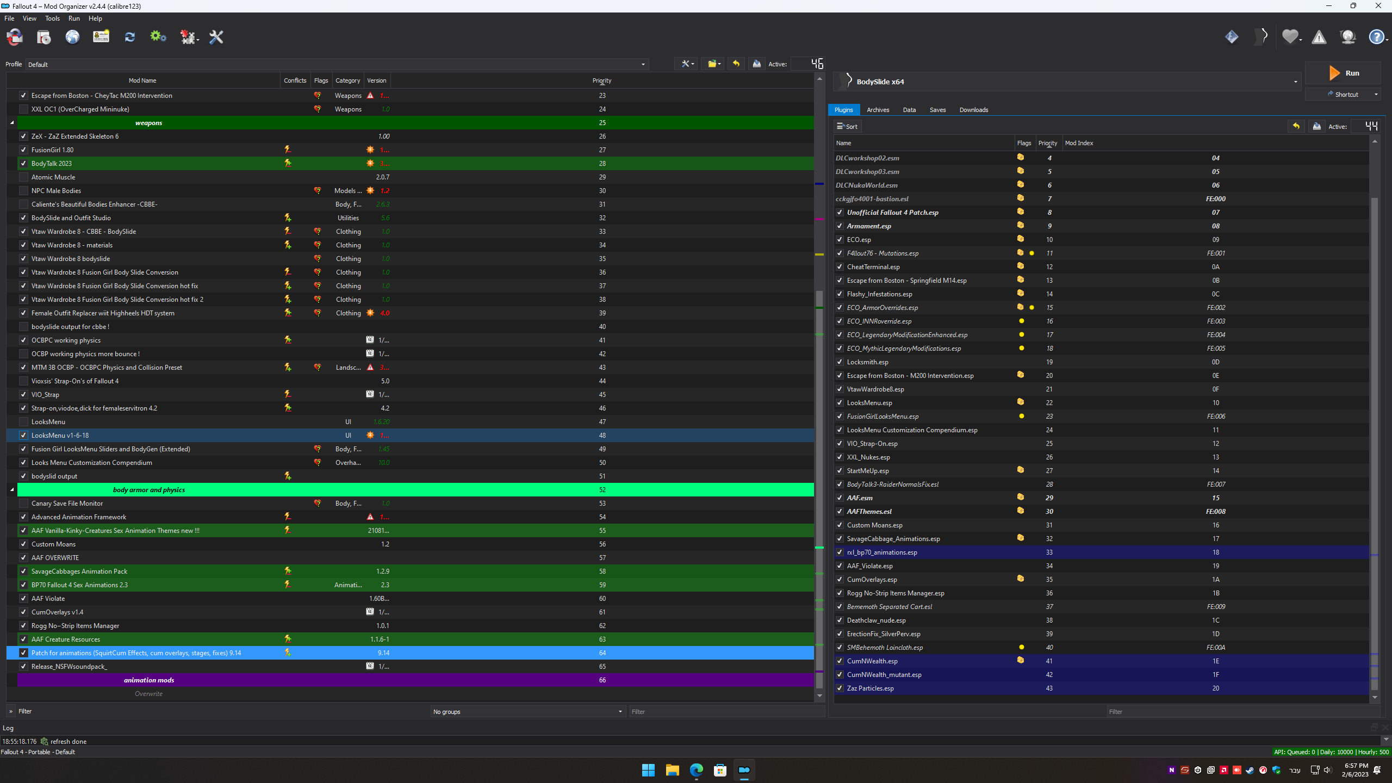Uncheck the Atomic Muscle mod

pos(23,177)
